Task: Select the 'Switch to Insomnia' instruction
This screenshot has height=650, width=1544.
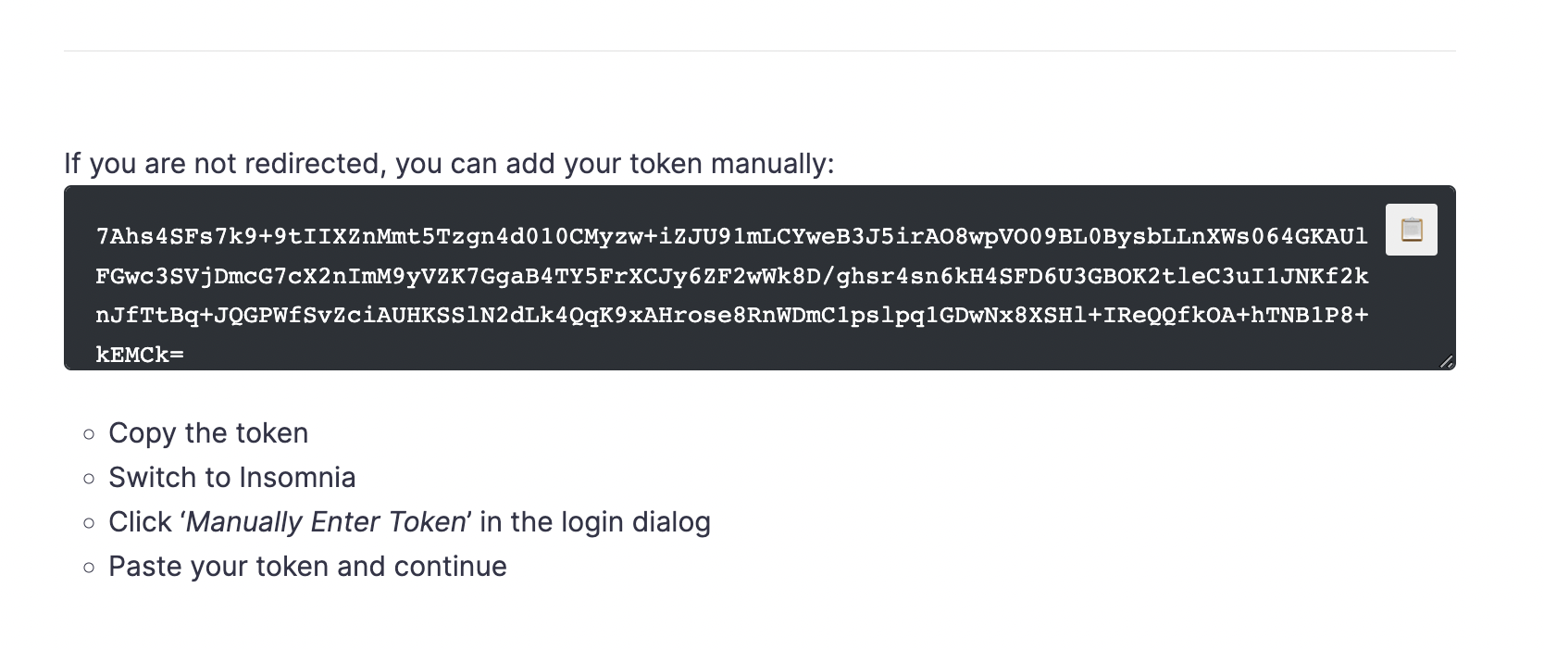Action: (231, 478)
